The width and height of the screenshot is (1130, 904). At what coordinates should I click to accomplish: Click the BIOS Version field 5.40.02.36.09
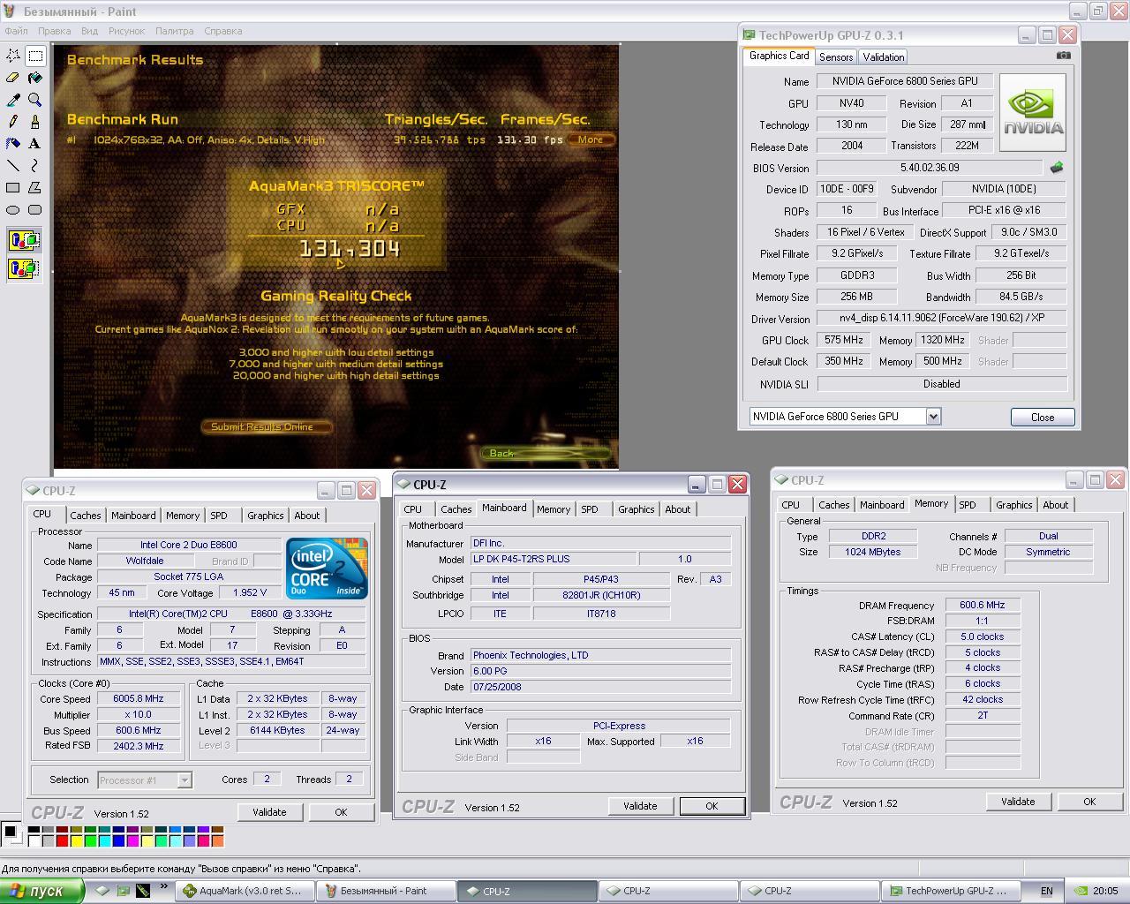930,167
